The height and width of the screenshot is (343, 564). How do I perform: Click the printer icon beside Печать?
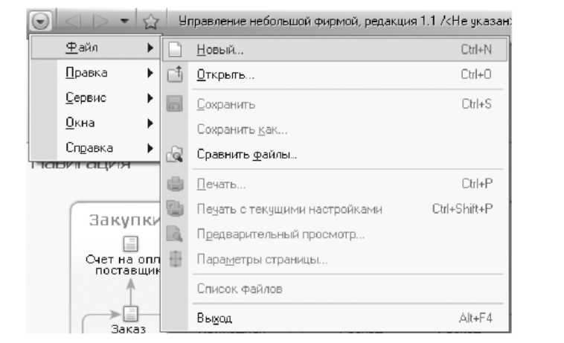click(175, 184)
